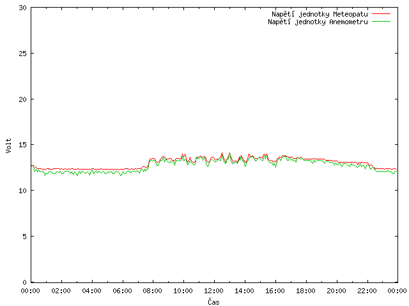Image resolution: width=409 pixels, height=306 pixels.
Task: Click the x-axis time label '06:00'
Action: [x=122, y=291]
